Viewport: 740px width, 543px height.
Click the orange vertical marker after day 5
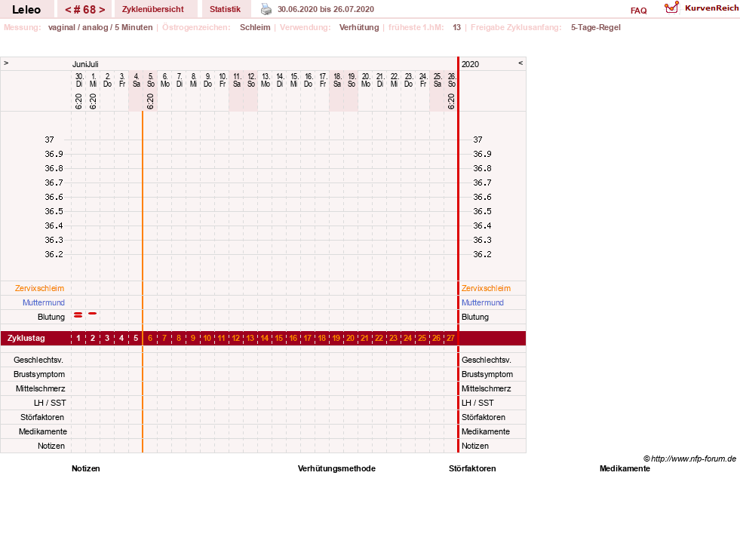pyautogui.click(x=143, y=282)
